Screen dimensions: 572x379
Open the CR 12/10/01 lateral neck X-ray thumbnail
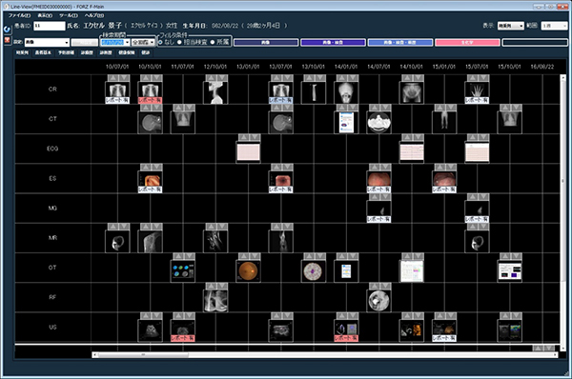click(x=215, y=92)
